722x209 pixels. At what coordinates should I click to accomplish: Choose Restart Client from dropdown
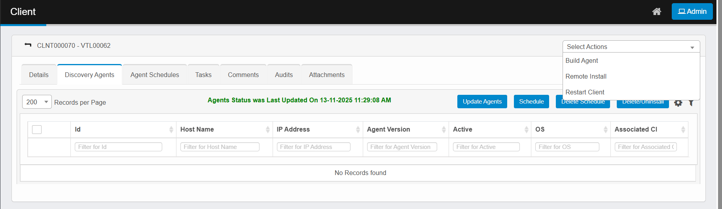(x=585, y=92)
